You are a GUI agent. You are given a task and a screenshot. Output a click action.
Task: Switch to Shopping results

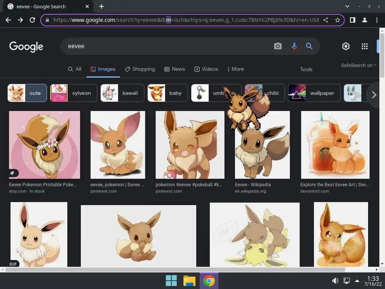[x=140, y=69]
